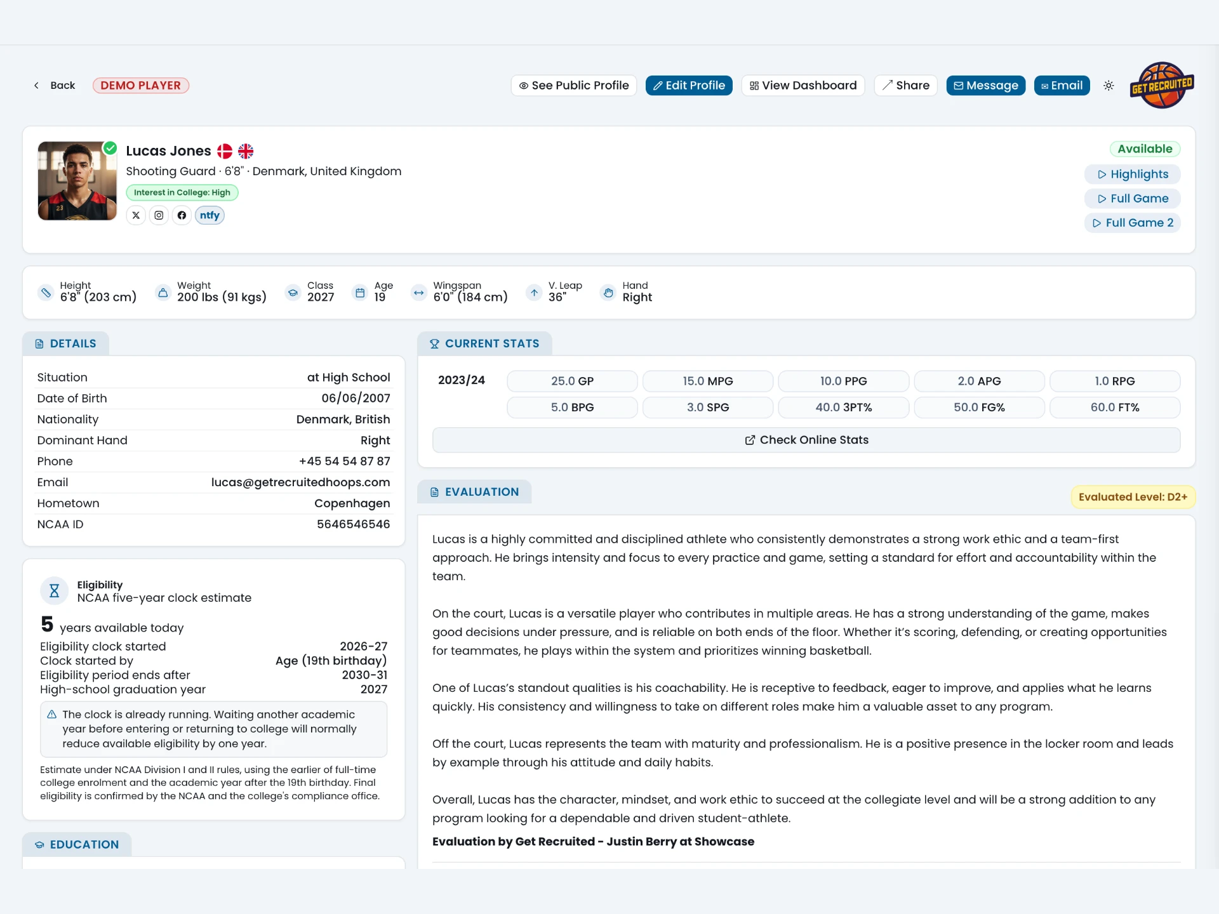The width and height of the screenshot is (1219, 914).
Task: Click Lucas Jones profile photo
Action: click(x=77, y=181)
